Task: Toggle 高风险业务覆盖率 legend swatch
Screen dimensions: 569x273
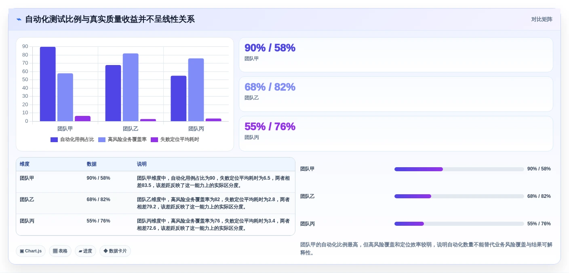Action: click(x=102, y=140)
